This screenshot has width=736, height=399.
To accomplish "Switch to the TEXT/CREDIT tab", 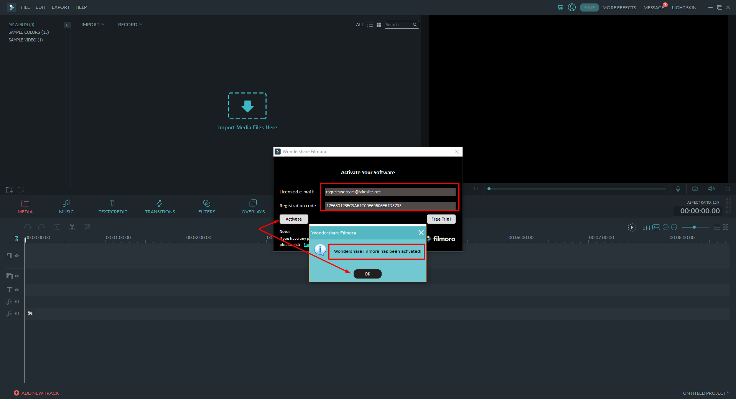I will [x=113, y=207].
